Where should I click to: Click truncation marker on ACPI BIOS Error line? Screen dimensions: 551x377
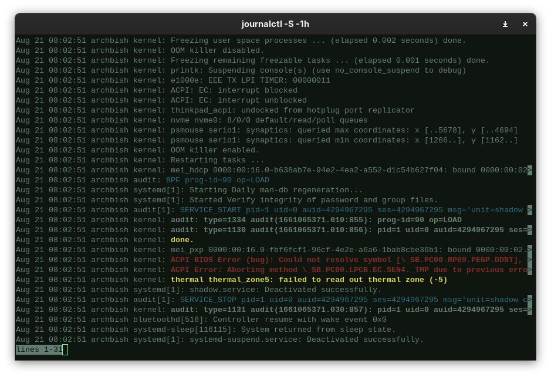[x=530, y=260]
